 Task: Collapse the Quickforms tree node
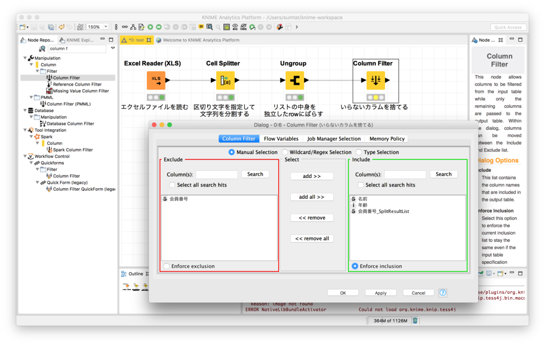click(31, 163)
